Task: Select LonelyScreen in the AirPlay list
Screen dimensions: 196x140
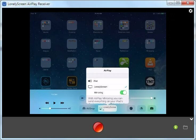Action: click(108, 87)
